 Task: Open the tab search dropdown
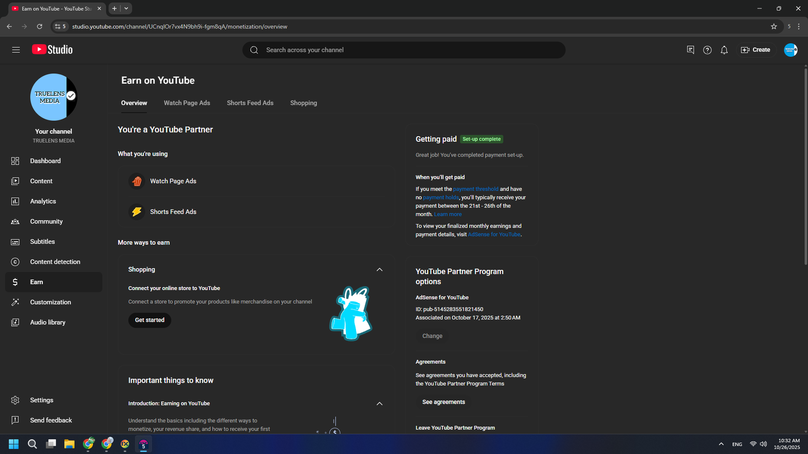click(x=126, y=9)
